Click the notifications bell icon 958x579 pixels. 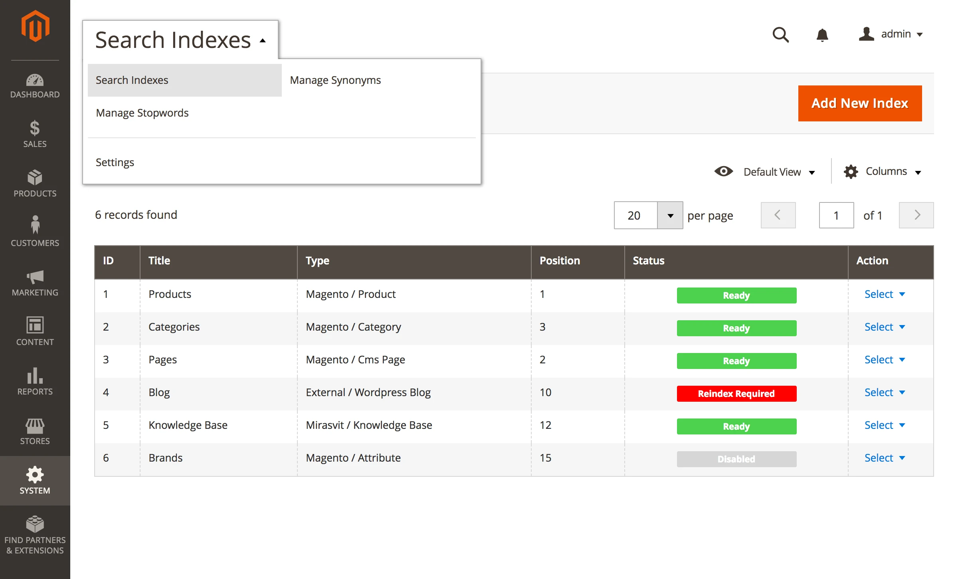[x=822, y=35]
